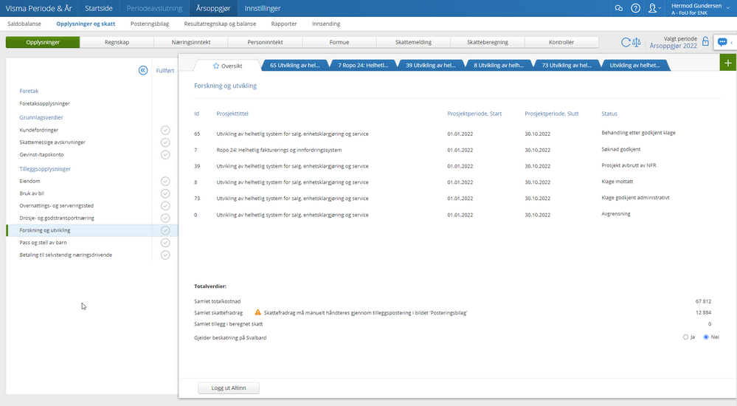737x406 pixels.
Task: Toggle completed checkmark for Kundefordringer
Action: point(165,131)
